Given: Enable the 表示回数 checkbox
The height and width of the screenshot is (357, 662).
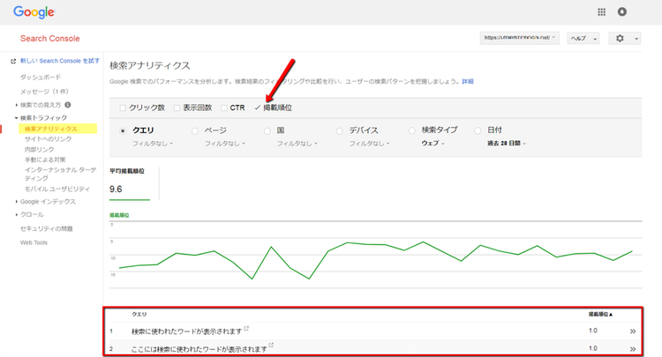Looking at the screenshot, I should coord(177,108).
